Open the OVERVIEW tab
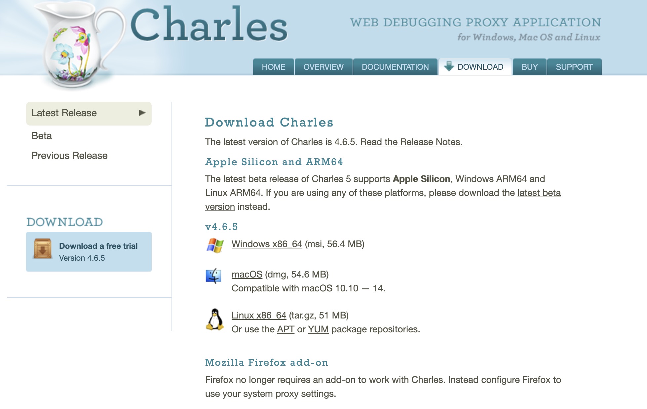The width and height of the screenshot is (647, 409). coord(323,67)
